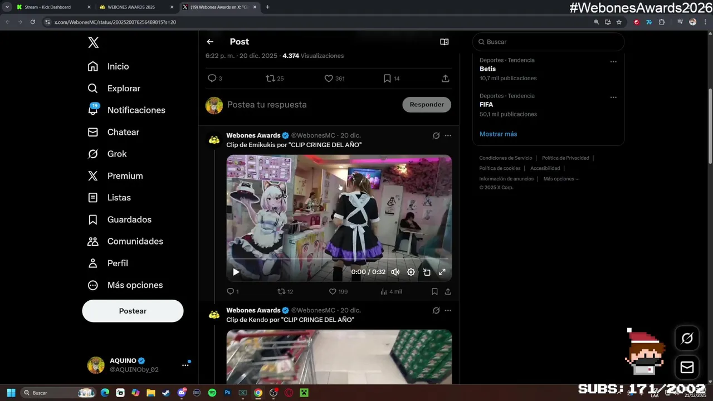View analytics 4 mil on Emikukis clip
This screenshot has height=401, width=713.
coord(391,291)
